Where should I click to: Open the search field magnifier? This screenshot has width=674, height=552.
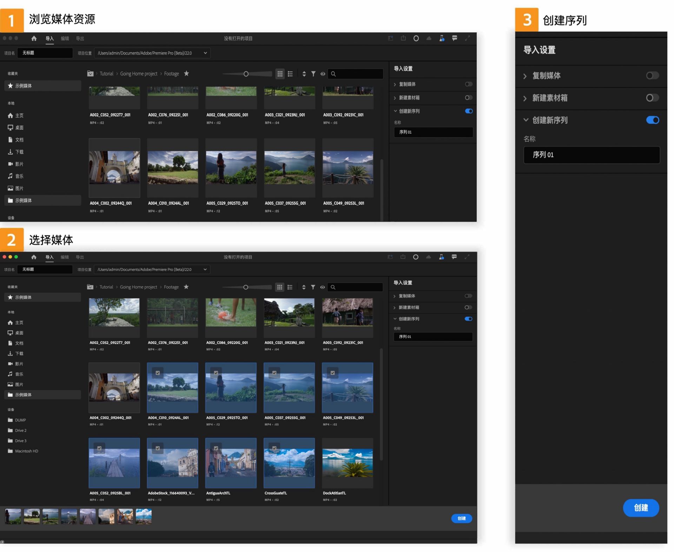click(333, 74)
